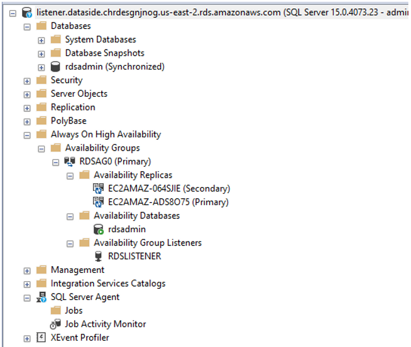Click the Server Objects folder icon
The image size is (411, 347).
41,93
